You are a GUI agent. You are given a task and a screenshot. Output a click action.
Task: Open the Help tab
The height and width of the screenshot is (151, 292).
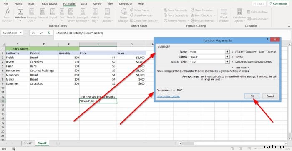(141, 3)
